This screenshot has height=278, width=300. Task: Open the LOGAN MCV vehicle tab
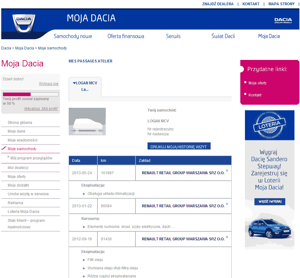tap(85, 86)
